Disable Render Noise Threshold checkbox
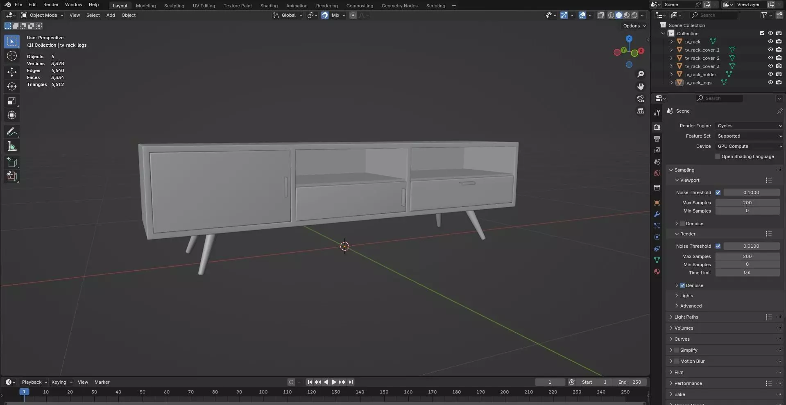The image size is (786, 405). pos(718,246)
